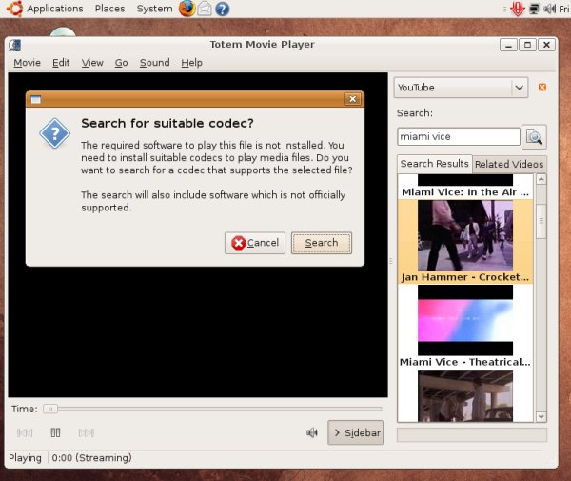Open the View menu
571x481 pixels.
(92, 63)
